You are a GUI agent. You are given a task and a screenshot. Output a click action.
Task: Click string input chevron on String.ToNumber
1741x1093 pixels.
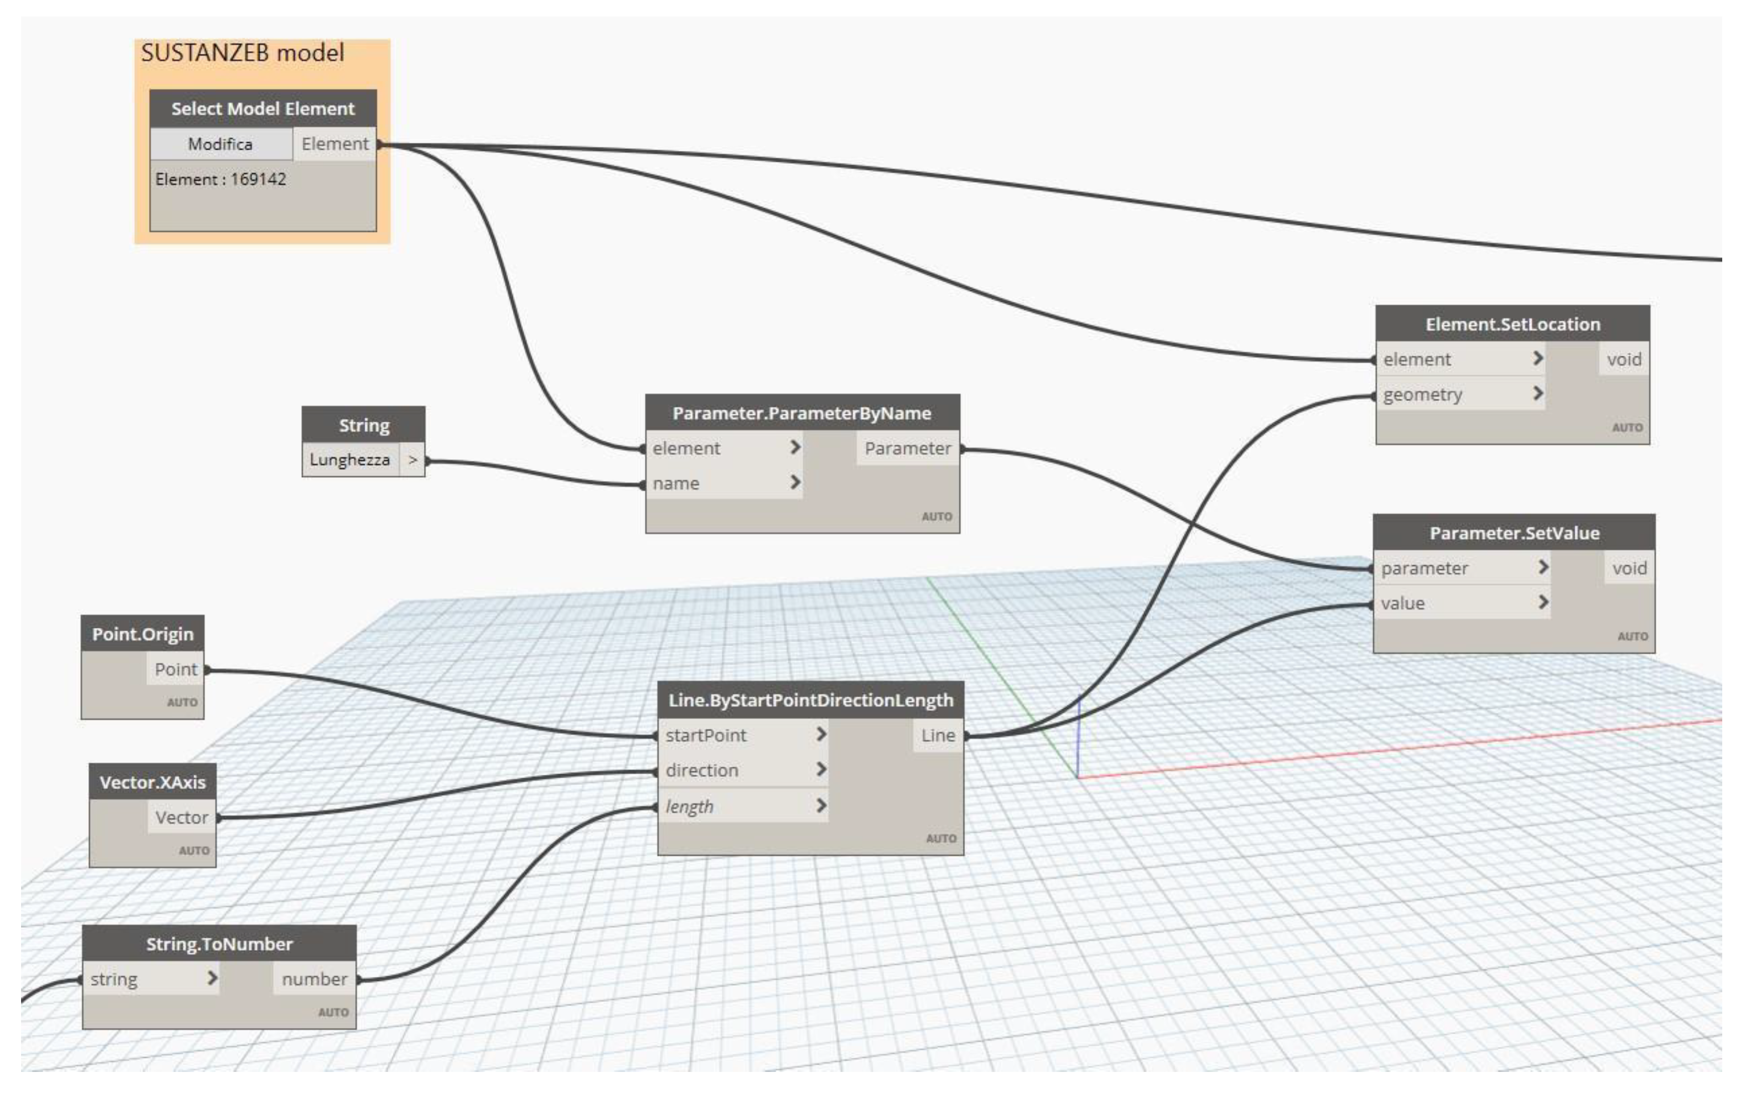[212, 978]
